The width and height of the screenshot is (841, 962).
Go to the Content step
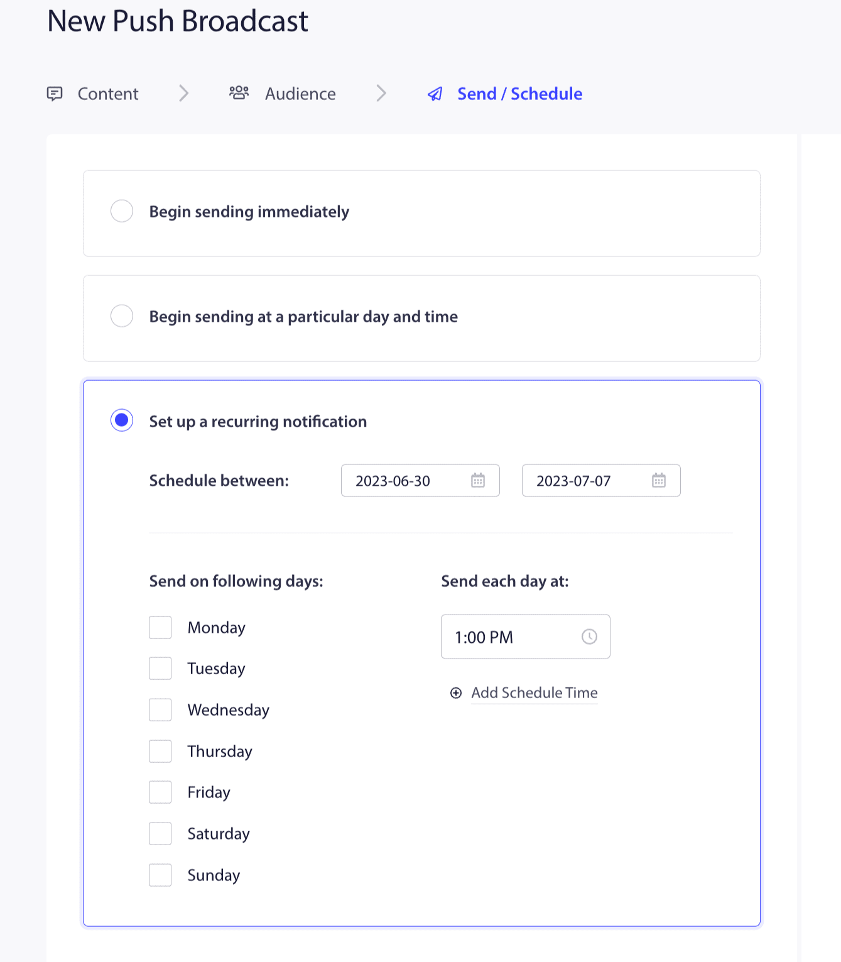click(107, 94)
